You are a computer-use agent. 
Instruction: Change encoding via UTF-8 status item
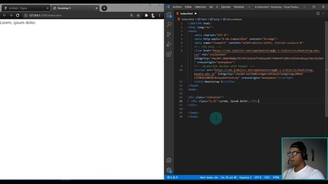pos(258,177)
